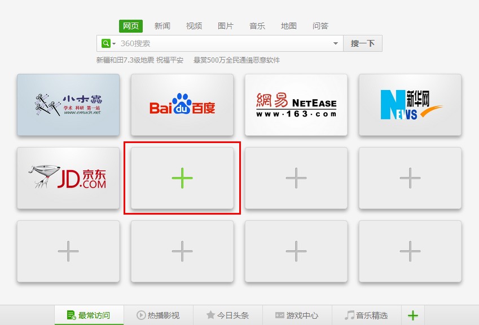Switch to the 图片 search tab

coord(226,26)
